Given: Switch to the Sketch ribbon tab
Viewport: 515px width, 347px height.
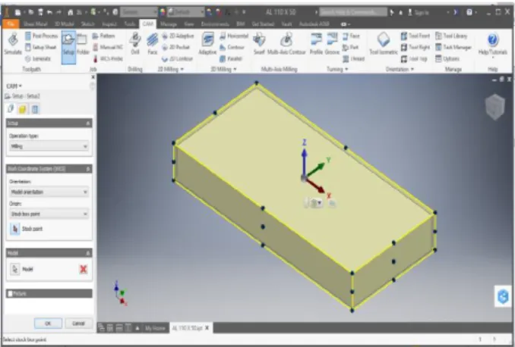Looking at the screenshot, I should tap(87, 24).
